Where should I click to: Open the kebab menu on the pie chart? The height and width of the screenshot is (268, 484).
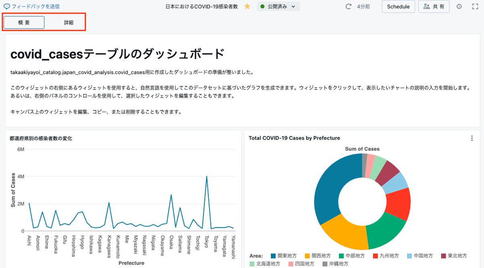pyautogui.click(x=471, y=138)
